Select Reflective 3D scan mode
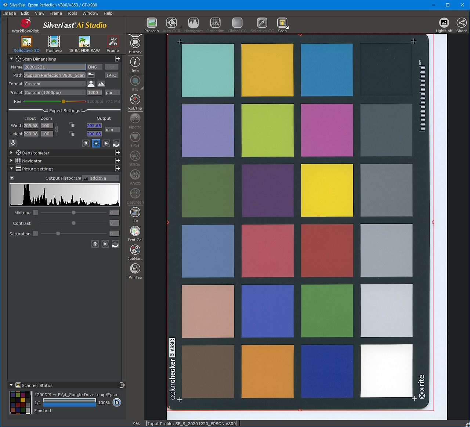 click(26, 42)
